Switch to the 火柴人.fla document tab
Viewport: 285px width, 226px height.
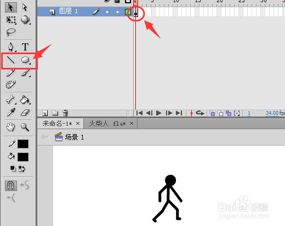107,124
